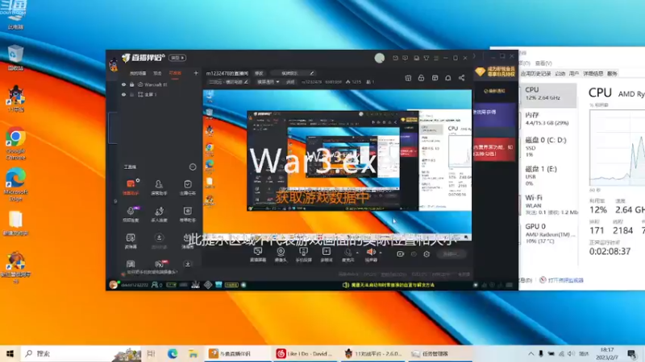Add a new scene with the plus button
Screen dimensions: 645x362
196,73
